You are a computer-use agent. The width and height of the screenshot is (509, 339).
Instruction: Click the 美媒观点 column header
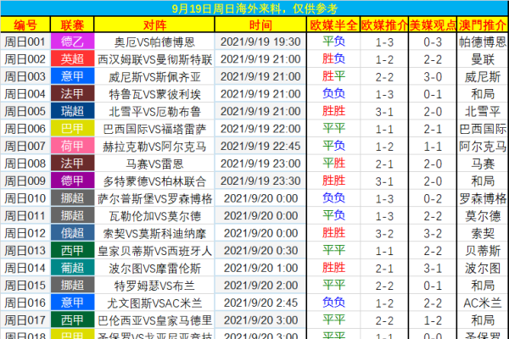pyautogui.click(x=433, y=25)
